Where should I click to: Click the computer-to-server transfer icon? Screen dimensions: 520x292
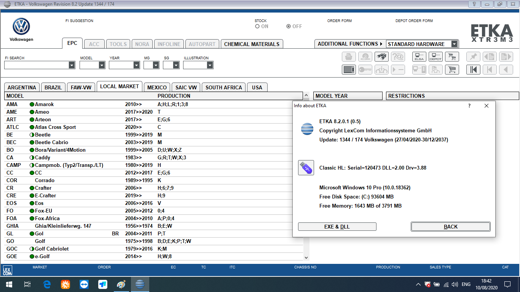[x=419, y=70]
